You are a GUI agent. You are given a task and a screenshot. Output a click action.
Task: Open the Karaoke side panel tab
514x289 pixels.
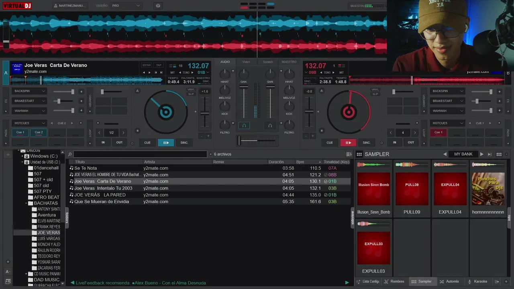point(477,281)
